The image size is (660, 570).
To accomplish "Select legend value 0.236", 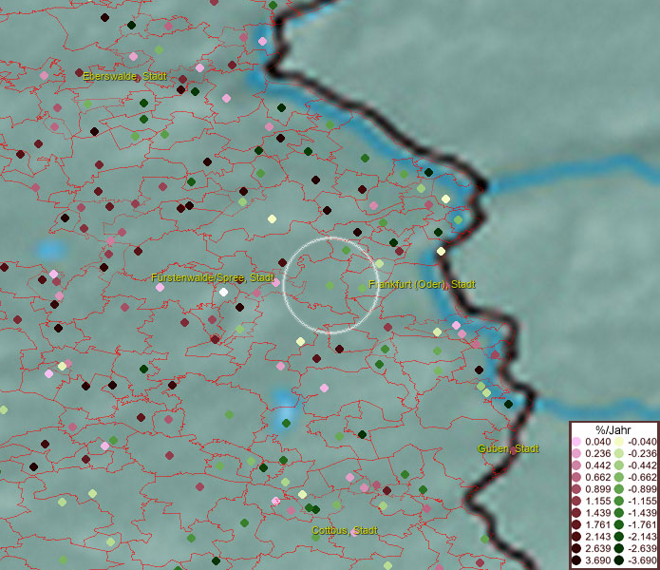I will click(597, 453).
